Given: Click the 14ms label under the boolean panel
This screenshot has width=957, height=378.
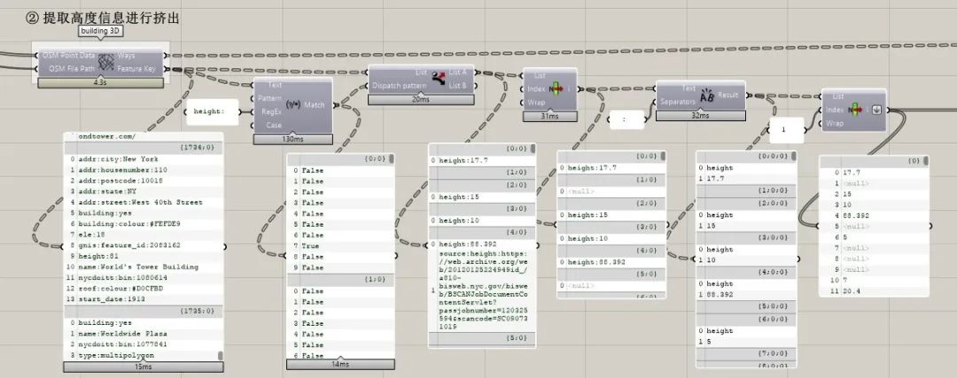Looking at the screenshot, I should coord(340,365).
